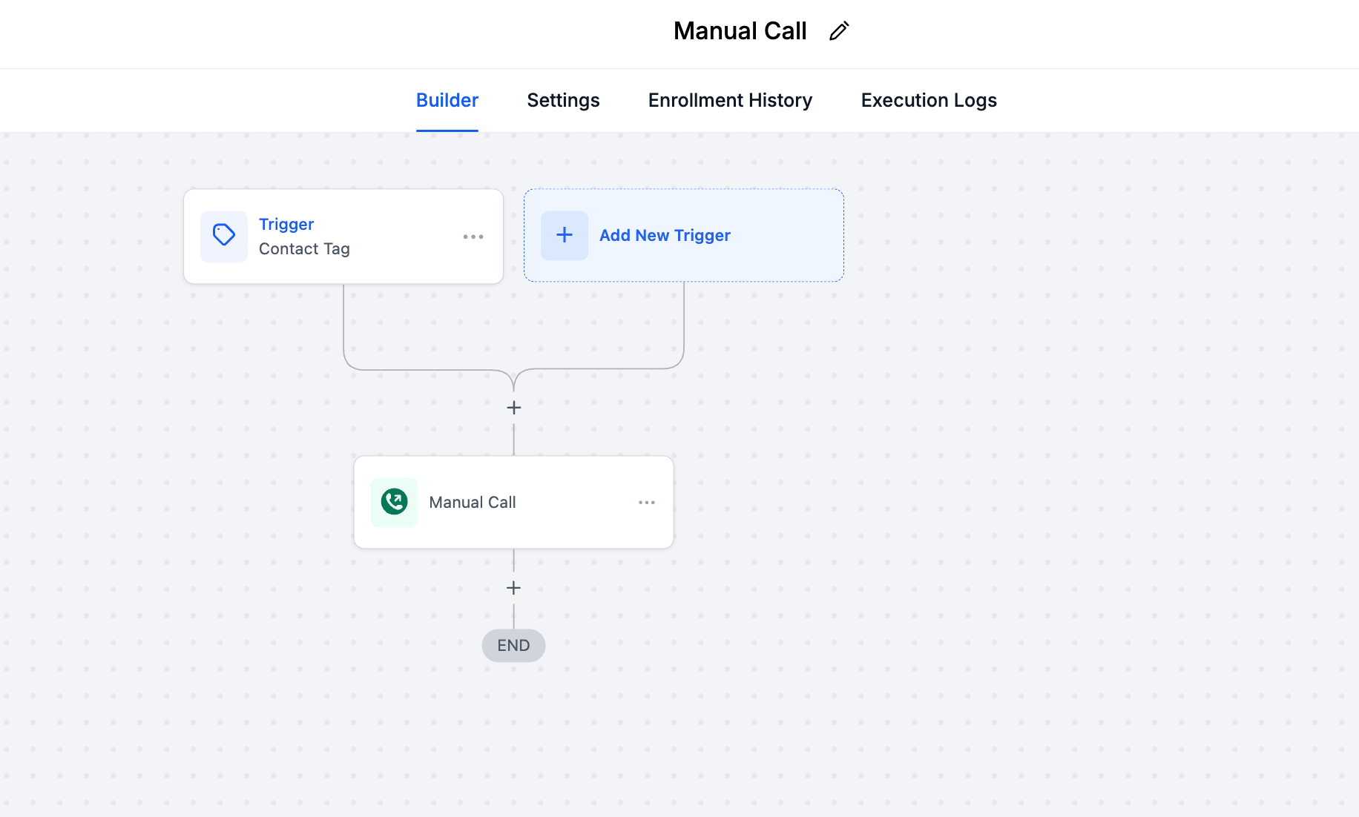Click the plus node below the trigger branches
Screen dimensions: 1359x817
coord(513,407)
